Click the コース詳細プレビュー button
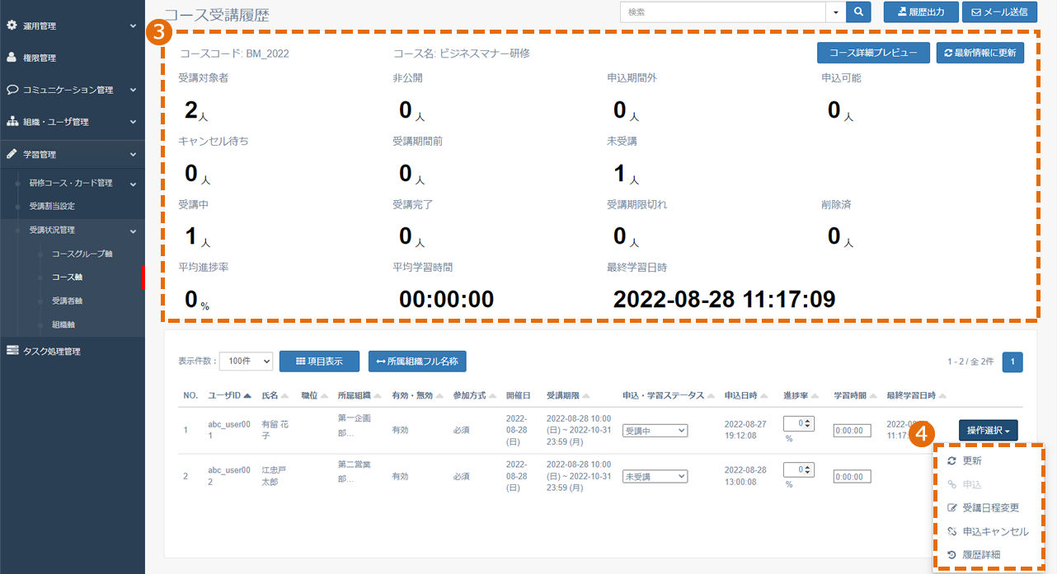Screen dimensions: 1057x574 [x=873, y=53]
